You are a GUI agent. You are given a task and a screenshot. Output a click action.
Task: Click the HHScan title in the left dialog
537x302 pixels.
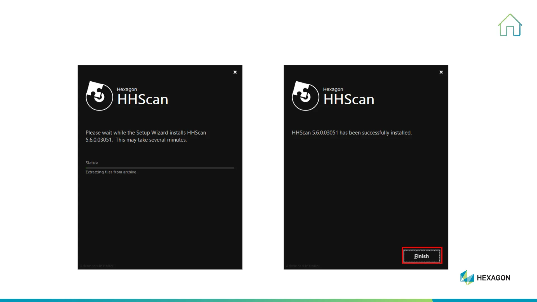(143, 100)
